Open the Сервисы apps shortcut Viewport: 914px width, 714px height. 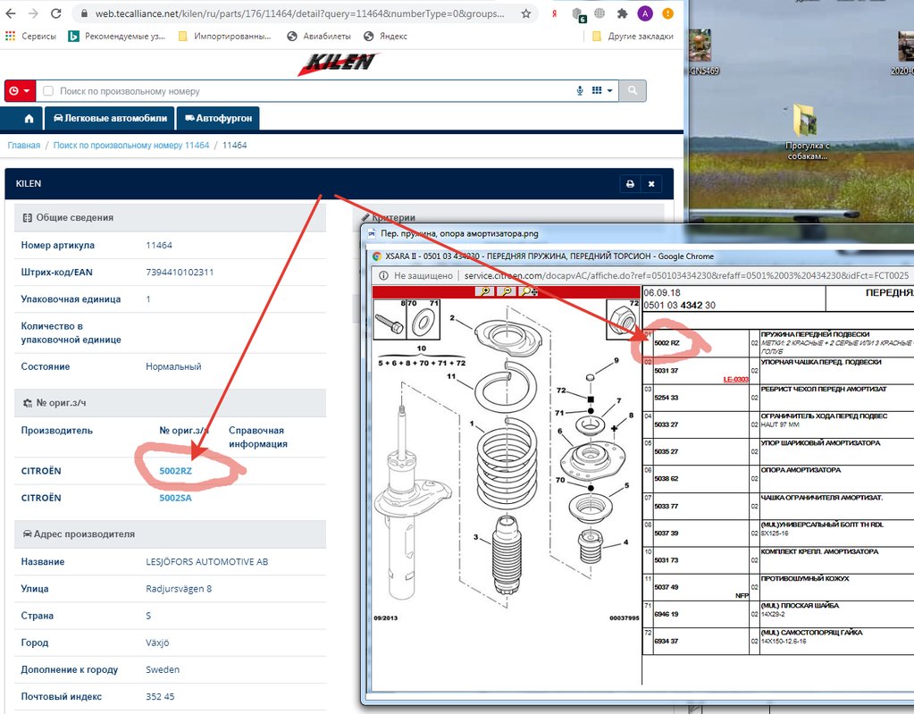point(30,36)
